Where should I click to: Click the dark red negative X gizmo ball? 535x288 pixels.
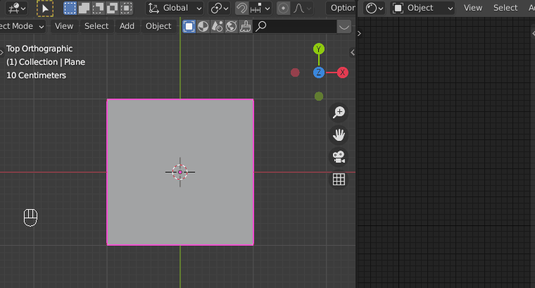point(295,73)
